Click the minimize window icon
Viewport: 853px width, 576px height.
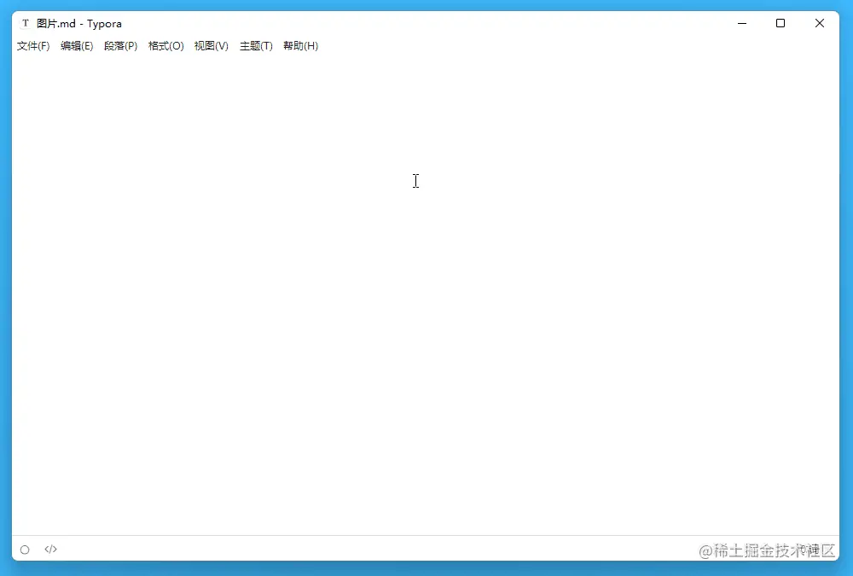pyautogui.click(x=741, y=23)
